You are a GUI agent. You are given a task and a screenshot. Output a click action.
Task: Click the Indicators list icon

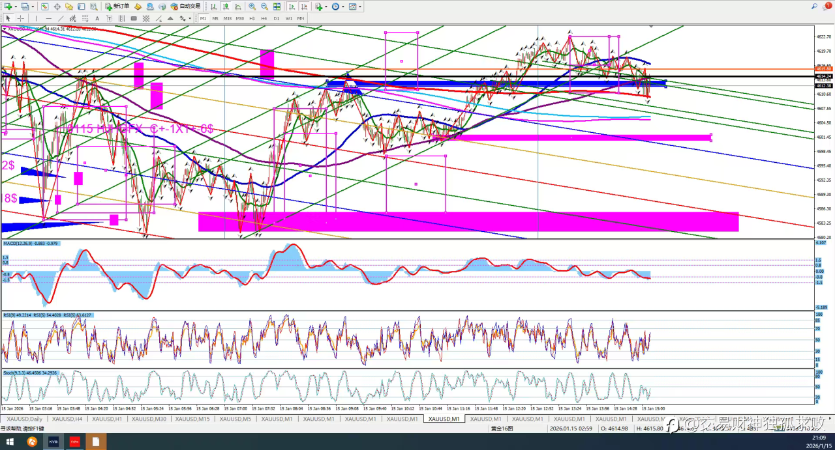[318, 7]
